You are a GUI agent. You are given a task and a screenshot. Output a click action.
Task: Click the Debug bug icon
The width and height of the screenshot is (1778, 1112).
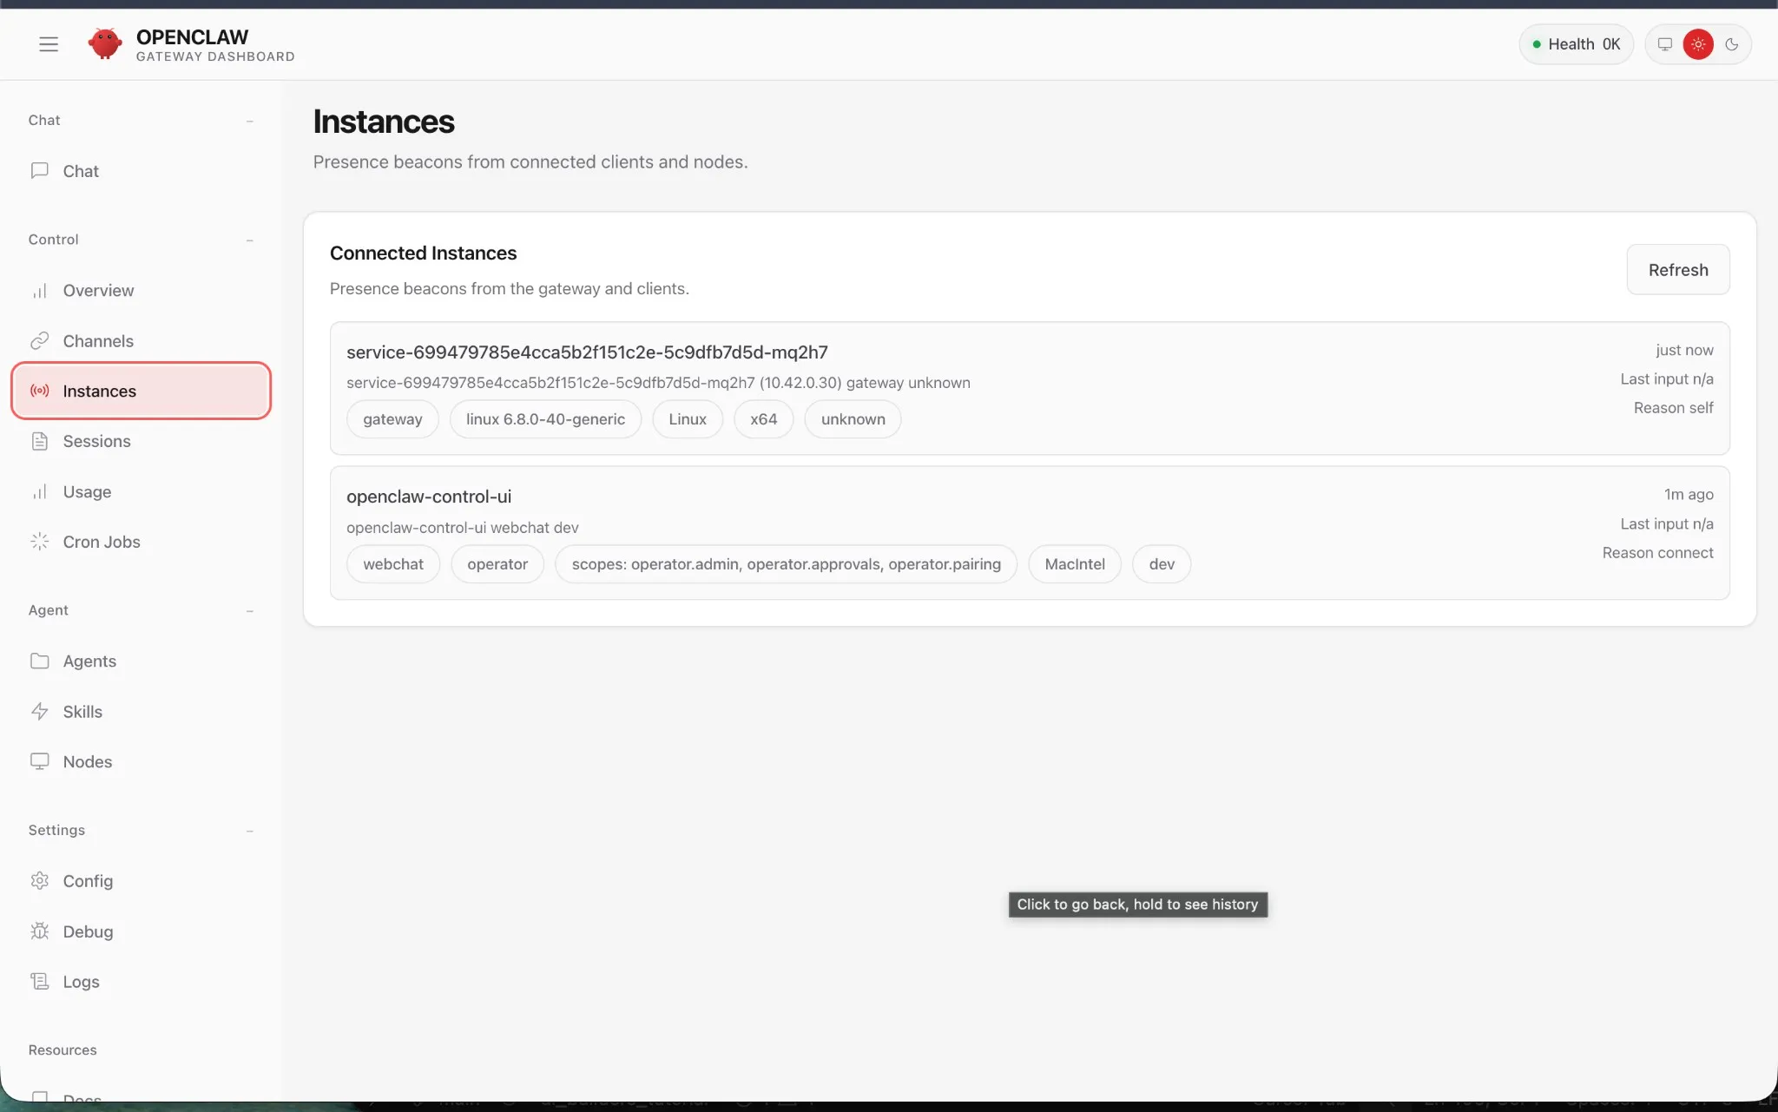(x=39, y=931)
